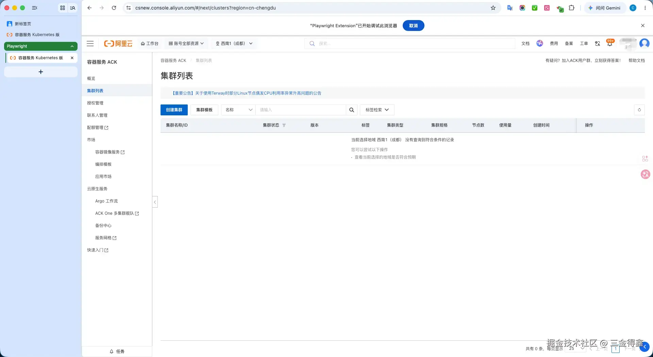Open 工单 menu
The height and width of the screenshot is (357, 653).
584,44
